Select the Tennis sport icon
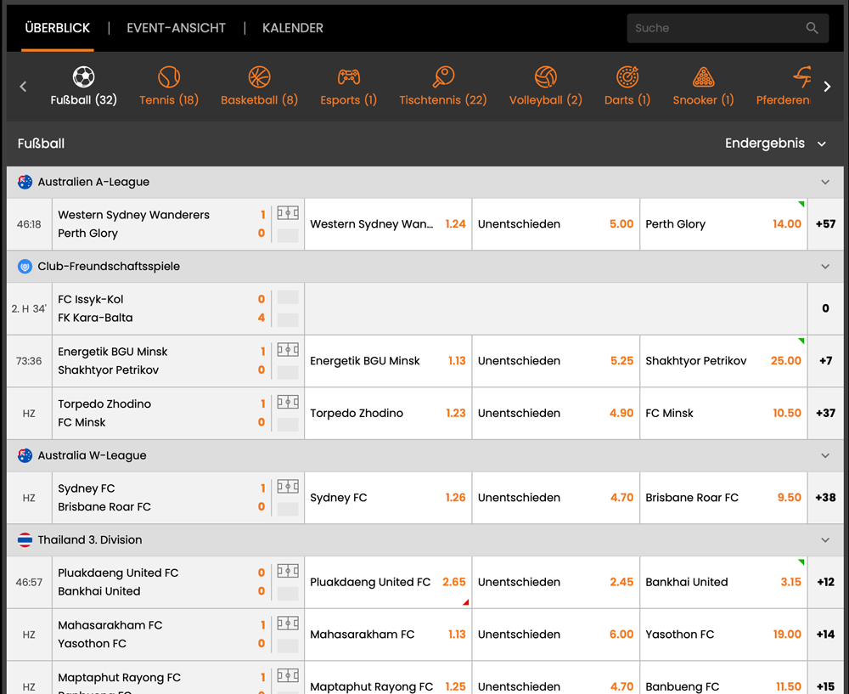Viewport: 849px width, 694px height. coord(169,77)
